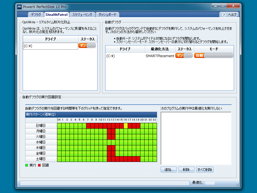Open the ダッシュボード tab
This screenshot has height=193, width=257.
coord(107,15)
